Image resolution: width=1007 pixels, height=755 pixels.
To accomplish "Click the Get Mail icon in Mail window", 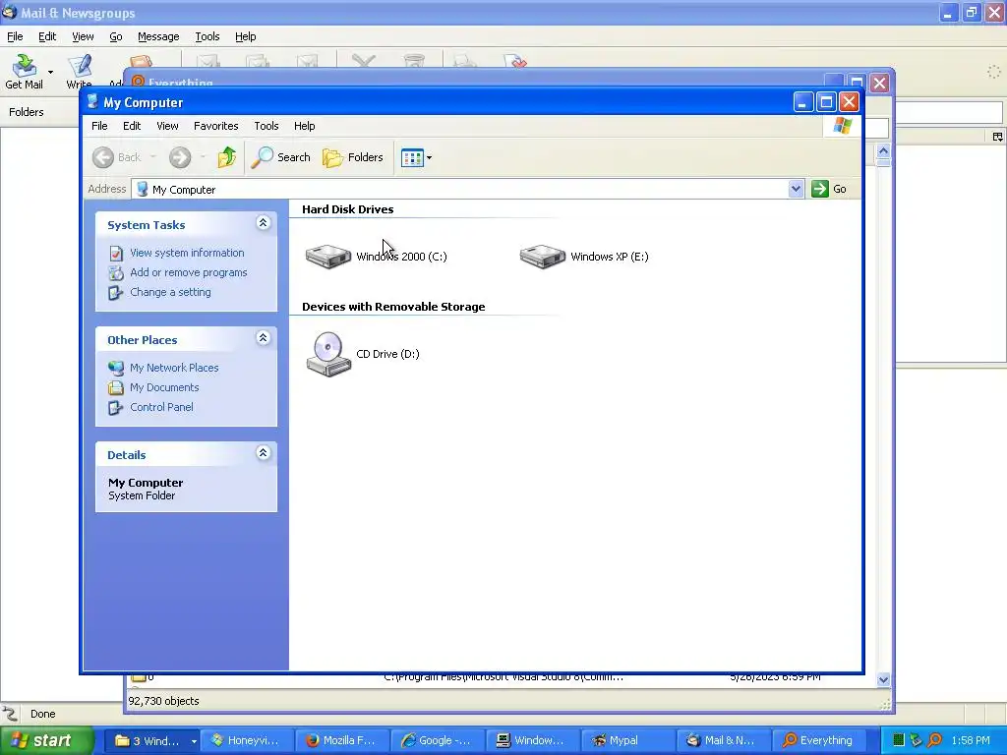I will (x=25, y=66).
